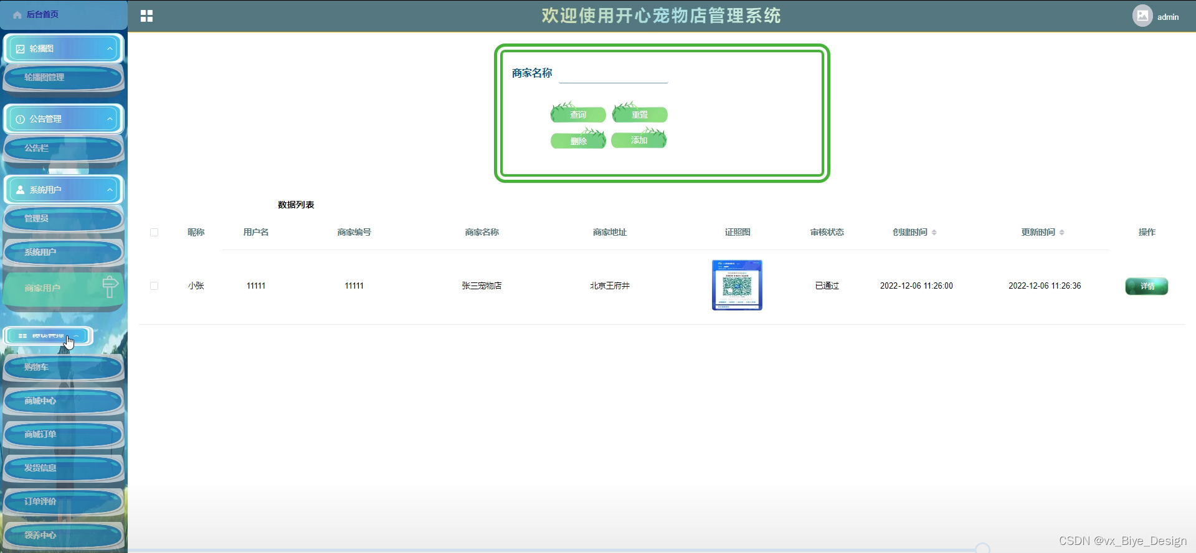Click the signpost icon on 商家用户
The height and width of the screenshot is (553, 1196).
tap(110, 287)
